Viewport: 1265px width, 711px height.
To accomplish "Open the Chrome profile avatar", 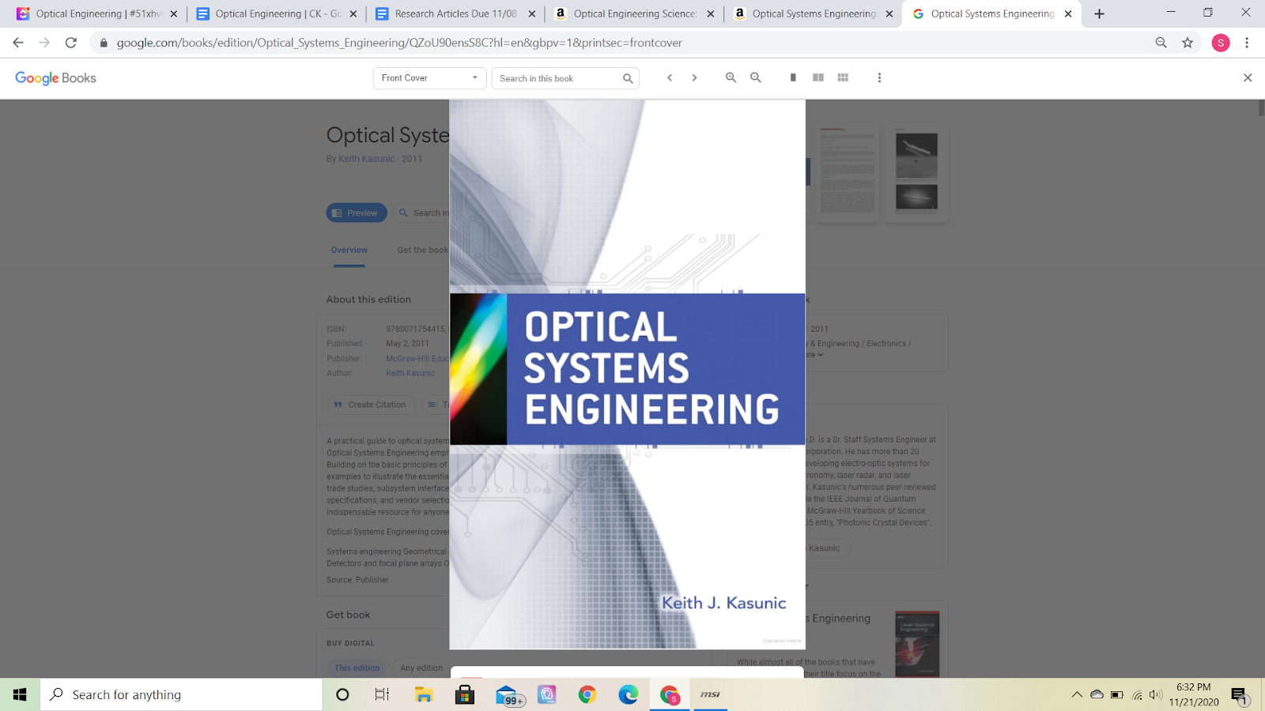I will point(1221,43).
